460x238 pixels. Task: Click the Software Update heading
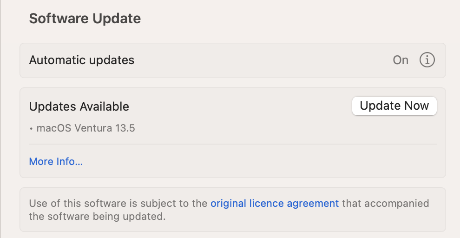85,18
